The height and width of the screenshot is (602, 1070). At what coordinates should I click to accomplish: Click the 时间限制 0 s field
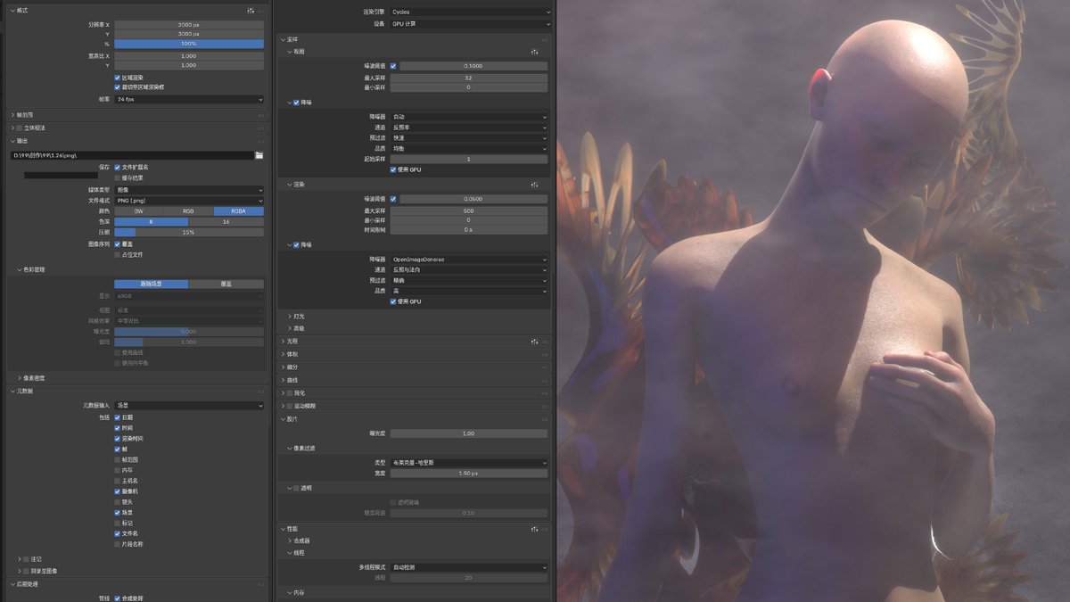click(469, 230)
